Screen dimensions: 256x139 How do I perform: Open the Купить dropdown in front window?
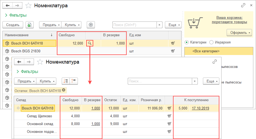coord(46,81)
